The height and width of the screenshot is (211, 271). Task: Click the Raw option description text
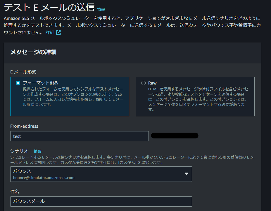[198, 99]
